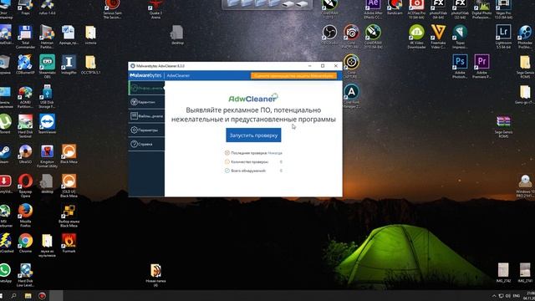
Task: Launch Kingston Format Utility
Action: click(47, 156)
